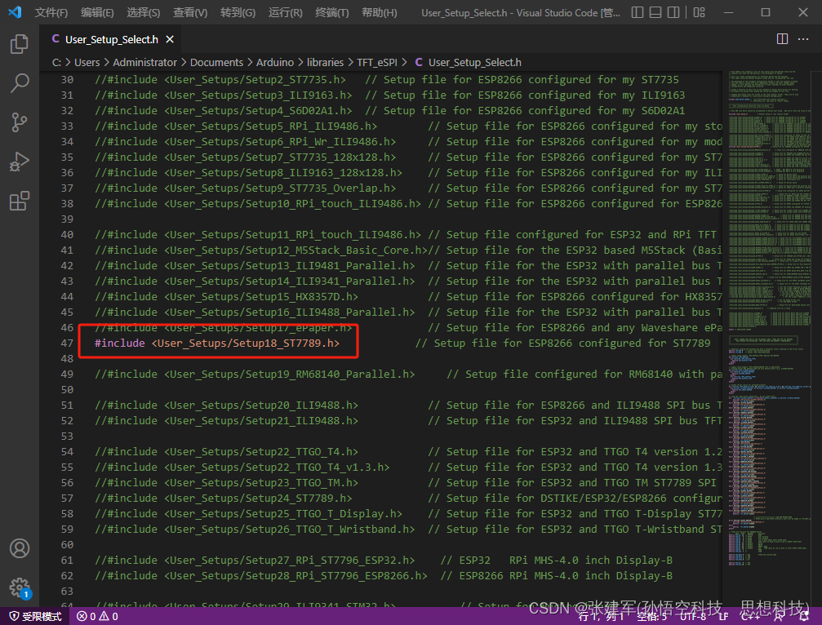
Task: Change indentation via the 空格:4 indicator
Action: pyautogui.click(x=651, y=616)
